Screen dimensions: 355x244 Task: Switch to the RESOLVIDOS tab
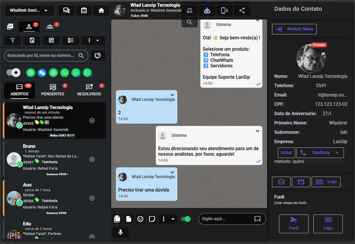tap(89, 90)
